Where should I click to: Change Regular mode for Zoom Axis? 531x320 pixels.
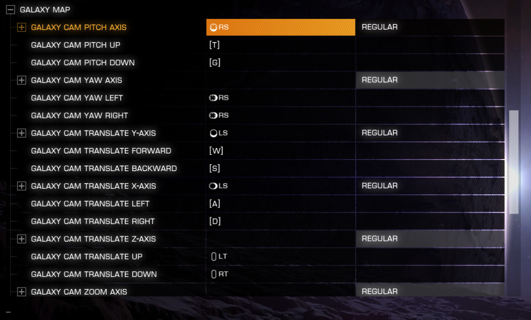tap(430, 290)
